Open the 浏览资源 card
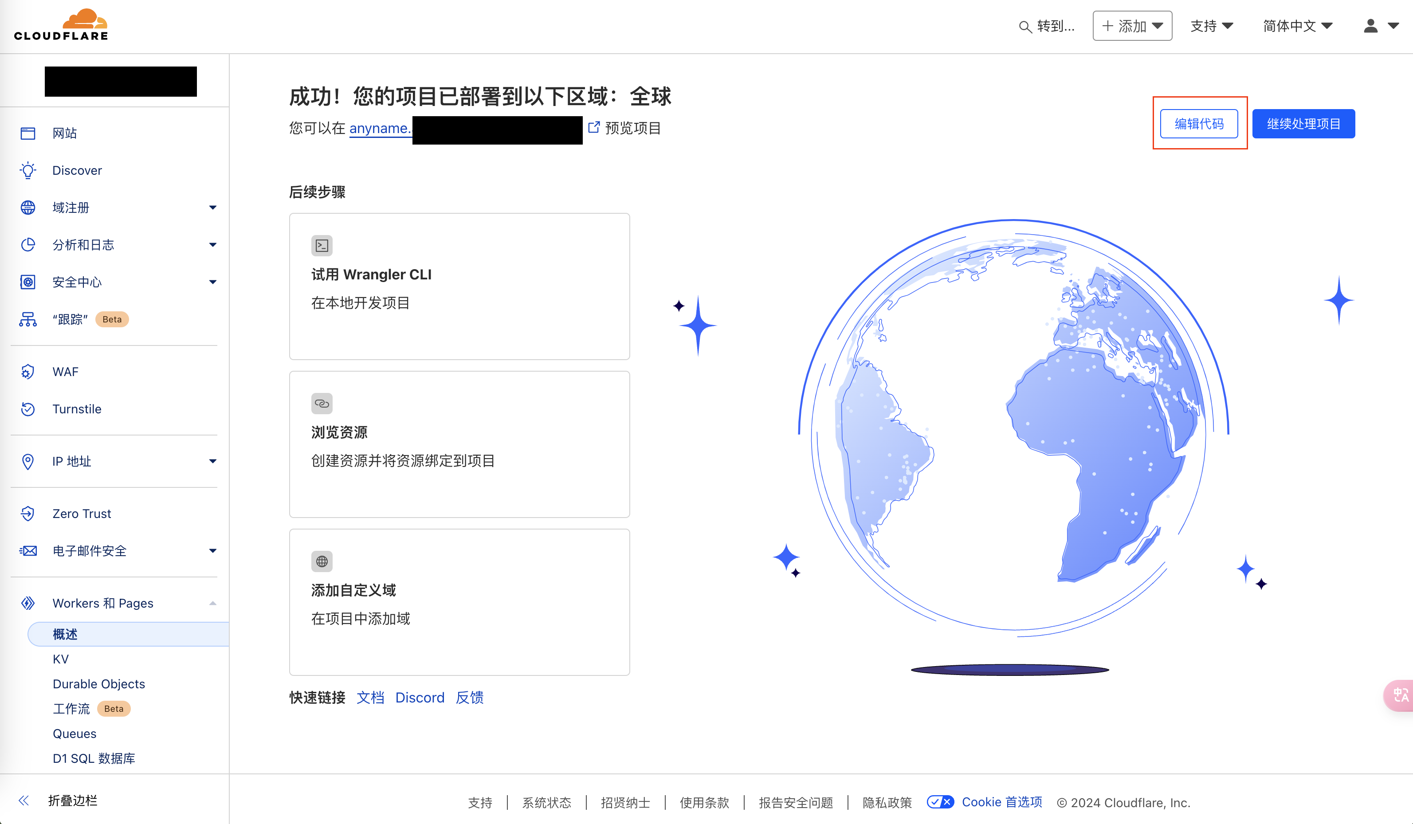The height and width of the screenshot is (824, 1413). 459,444
